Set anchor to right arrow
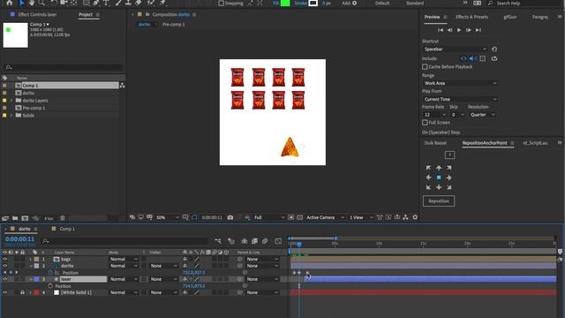Screen dimensions: 565x318 tap(449, 178)
